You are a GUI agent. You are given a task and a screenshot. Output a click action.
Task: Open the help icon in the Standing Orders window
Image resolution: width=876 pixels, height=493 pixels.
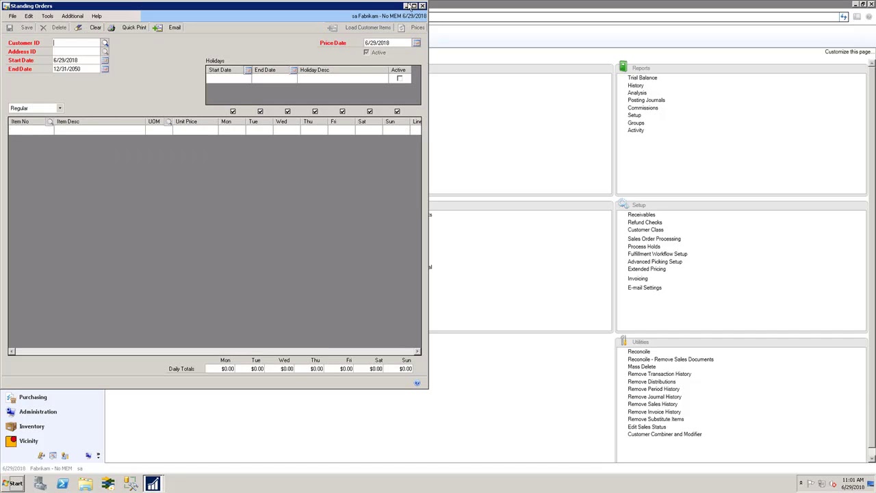417,383
